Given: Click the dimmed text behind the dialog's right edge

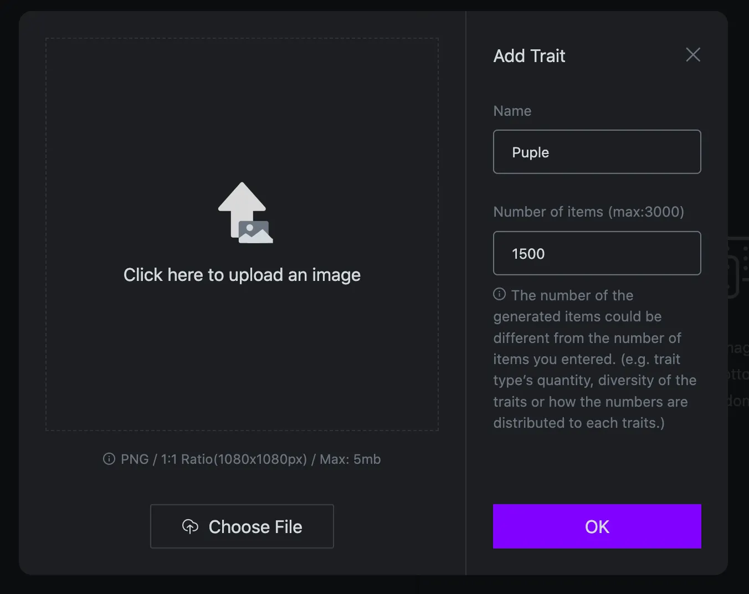Looking at the screenshot, I should [738, 375].
